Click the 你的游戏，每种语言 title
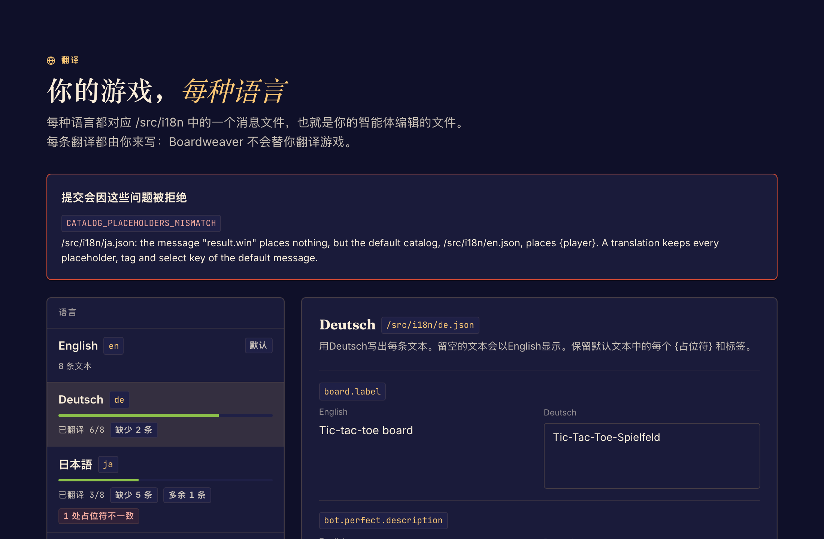Image resolution: width=824 pixels, height=539 pixels. tap(167, 91)
